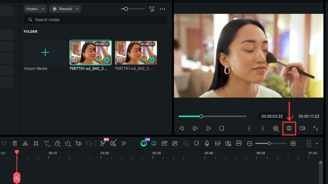Viewport: 328px width, 184px height.
Task: Split the clip with the scissors tool
Action: point(25,144)
